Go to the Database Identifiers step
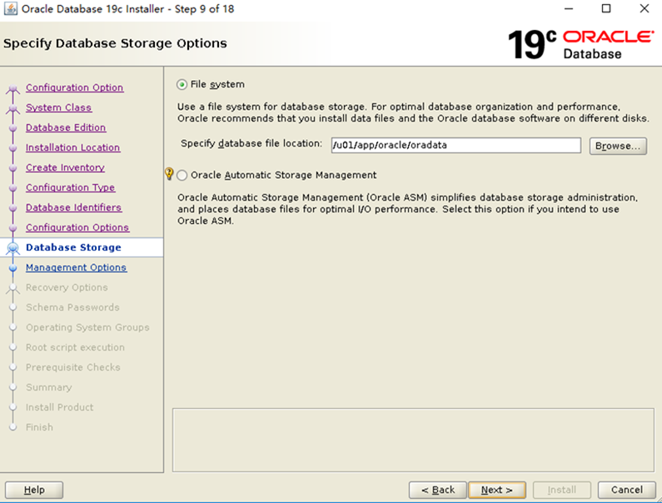This screenshot has width=662, height=503. (73, 207)
